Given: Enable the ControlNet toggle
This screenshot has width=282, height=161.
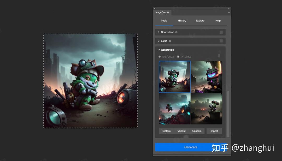Looking at the screenshot, I should pyautogui.click(x=222, y=32).
